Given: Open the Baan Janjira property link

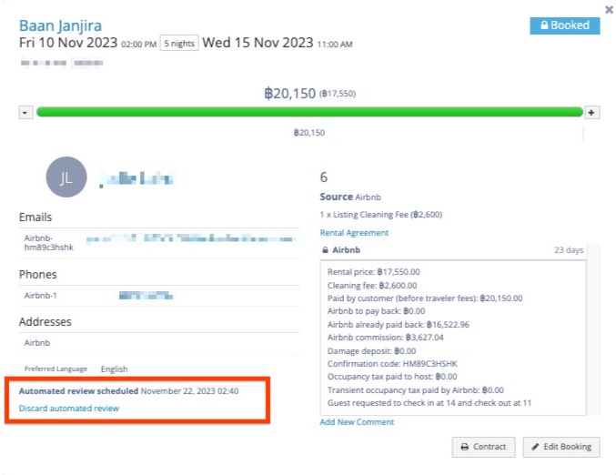Looking at the screenshot, I should [60, 25].
